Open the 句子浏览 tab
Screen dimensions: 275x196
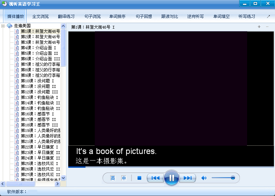click(92, 17)
